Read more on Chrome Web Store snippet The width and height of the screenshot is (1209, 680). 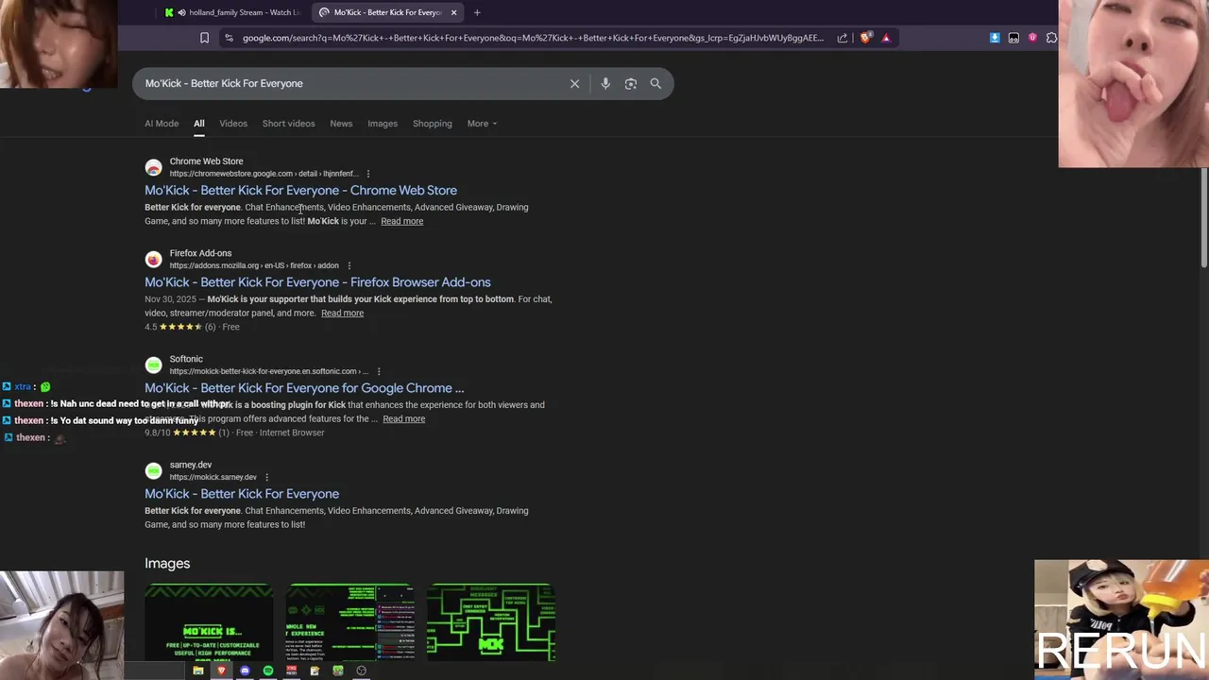pos(401,221)
